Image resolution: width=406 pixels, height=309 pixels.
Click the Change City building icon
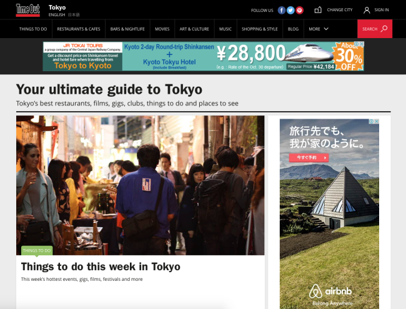[x=318, y=10]
